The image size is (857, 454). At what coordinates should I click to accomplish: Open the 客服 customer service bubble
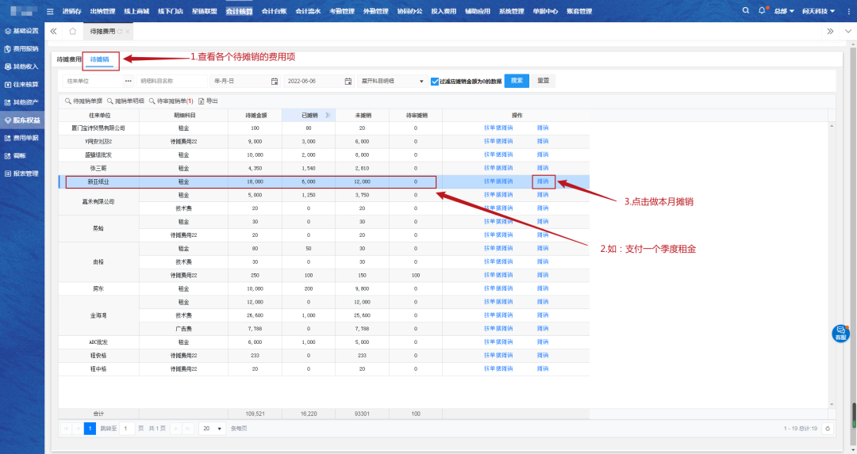[840, 334]
